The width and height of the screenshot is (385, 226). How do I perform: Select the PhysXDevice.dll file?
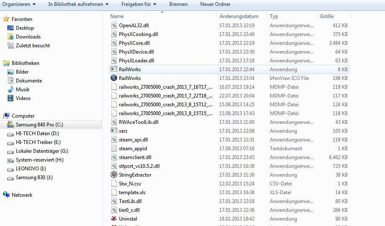pos(136,52)
